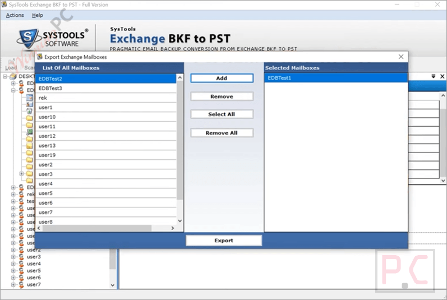
Task: Click right panel scroll up arrow
Action: (443, 96)
